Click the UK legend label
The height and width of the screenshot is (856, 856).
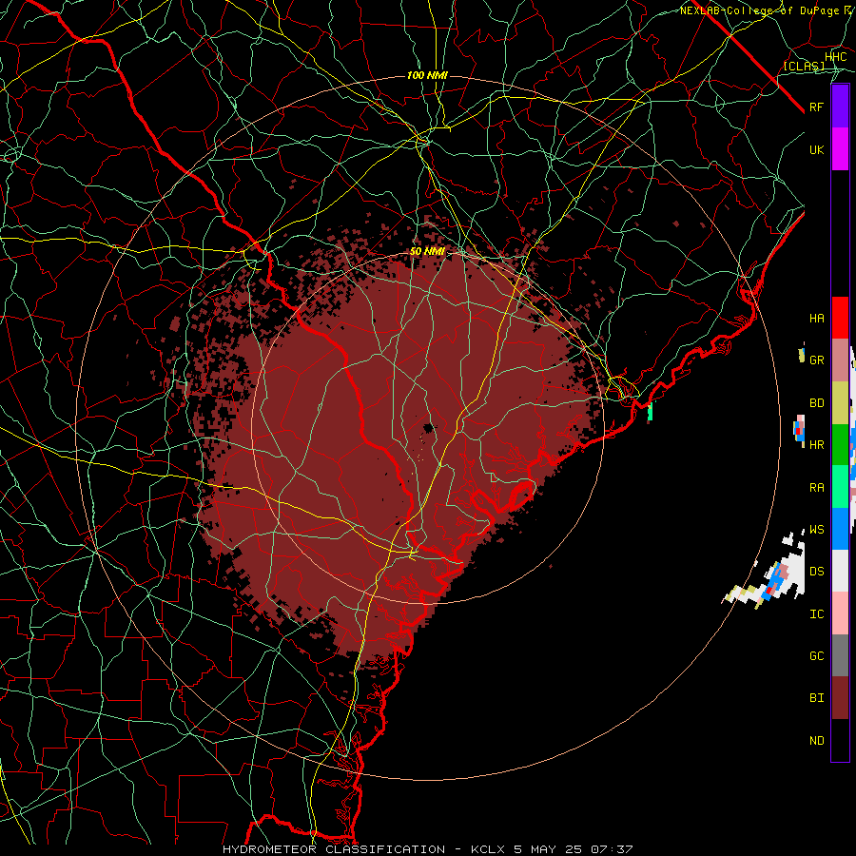tap(817, 150)
